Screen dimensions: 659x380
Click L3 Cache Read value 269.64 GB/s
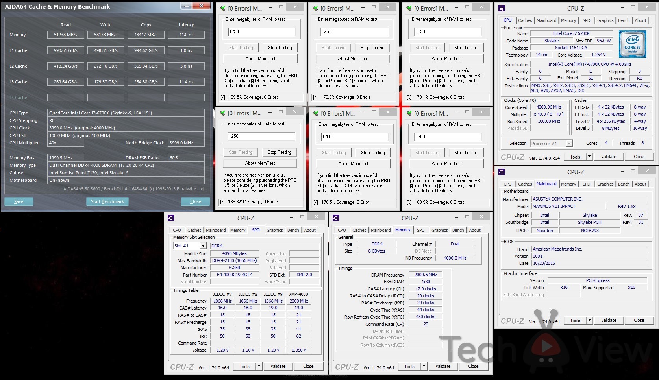click(65, 82)
